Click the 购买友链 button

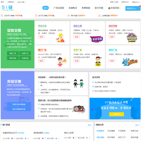13,58
